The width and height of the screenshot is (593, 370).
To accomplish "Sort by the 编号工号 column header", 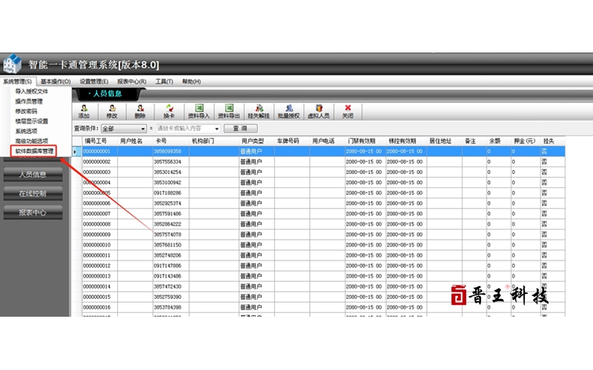I will point(100,141).
